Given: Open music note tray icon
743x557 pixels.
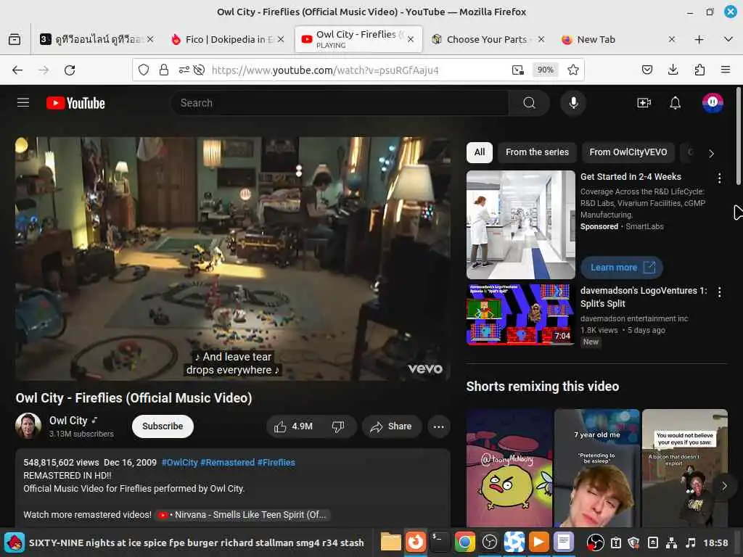Looking at the screenshot, I should 691,542.
